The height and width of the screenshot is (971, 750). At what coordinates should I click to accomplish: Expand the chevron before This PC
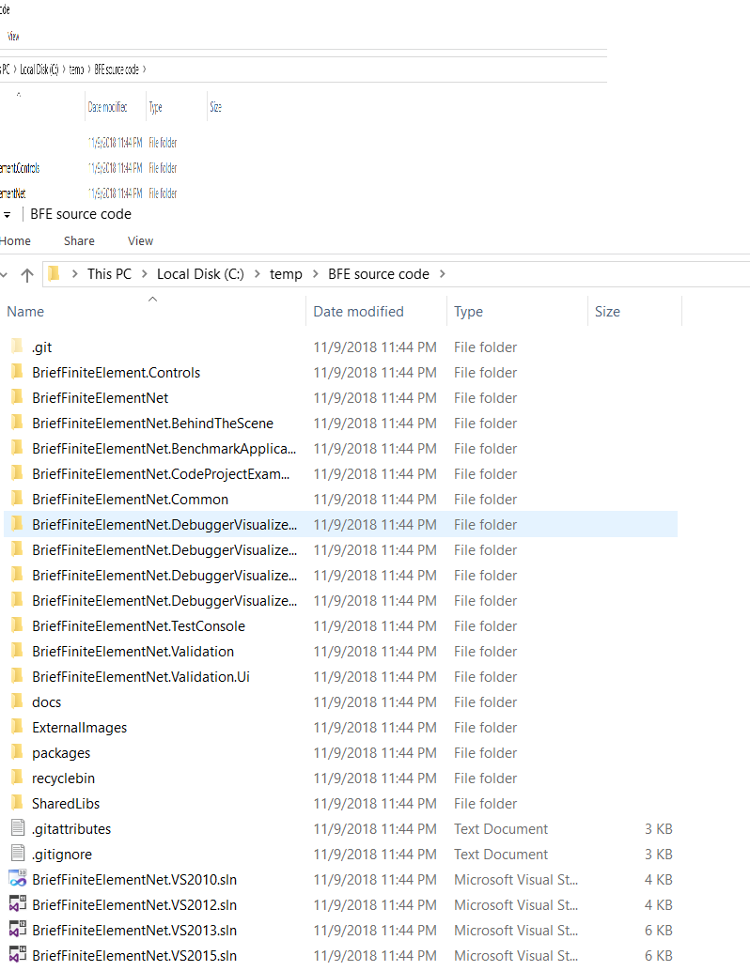click(74, 273)
